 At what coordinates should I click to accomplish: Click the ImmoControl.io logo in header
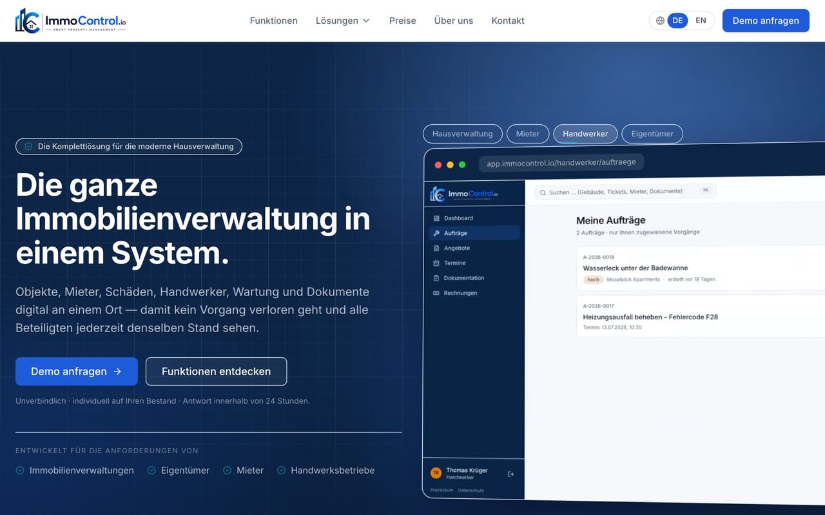71,21
